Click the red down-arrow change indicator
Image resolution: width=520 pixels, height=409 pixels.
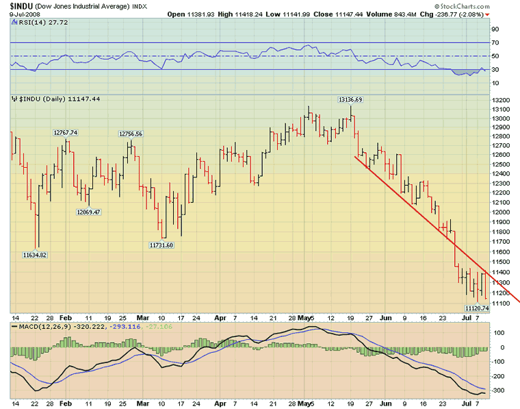[x=487, y=14]
